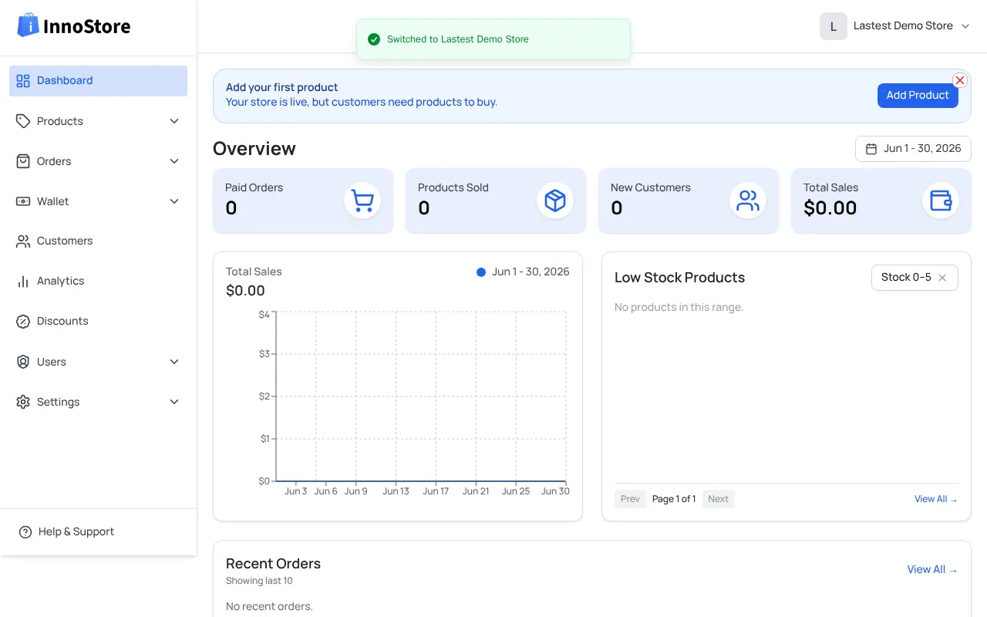Image resolution: width=987 pixels, height=617 pixels.
Task: Open Customers page from sidebar
Action: click(x=98, y=241)
